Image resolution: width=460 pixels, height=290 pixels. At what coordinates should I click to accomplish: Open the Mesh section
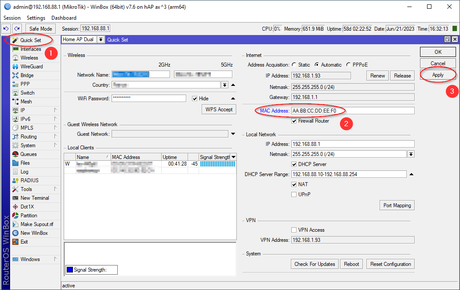click(x=26, y=102)
